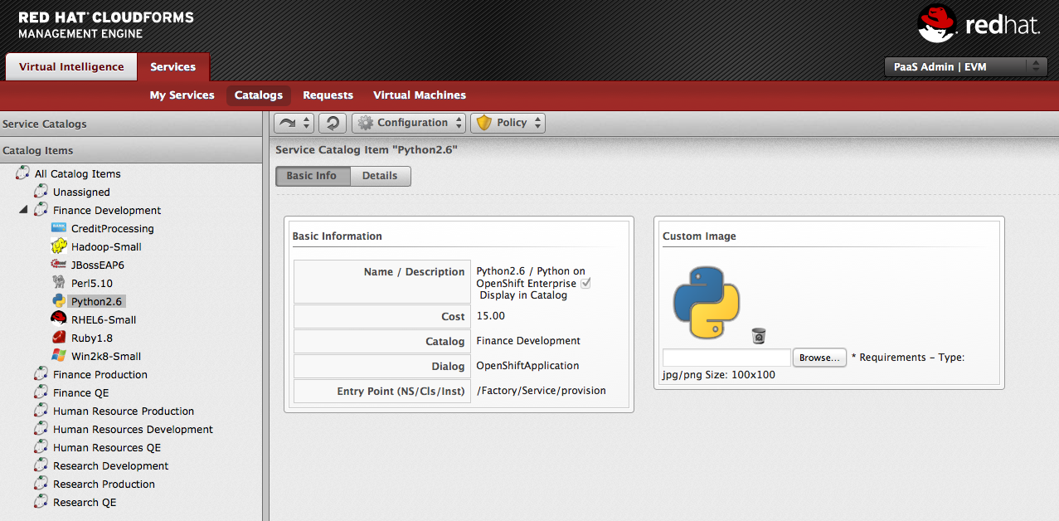Click the RHEL6-Small red hat icon
This screenshot has width=1059, height=521.
[x=59, y=319]
